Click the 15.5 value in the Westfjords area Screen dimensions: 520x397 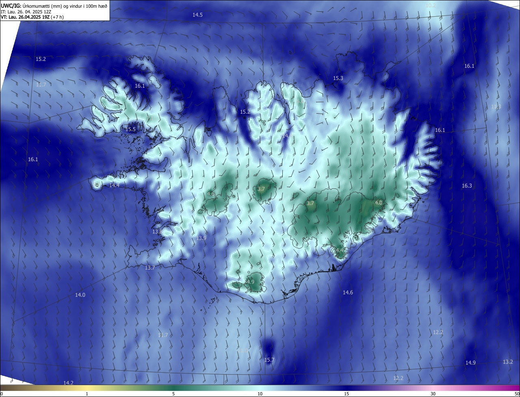131,129
